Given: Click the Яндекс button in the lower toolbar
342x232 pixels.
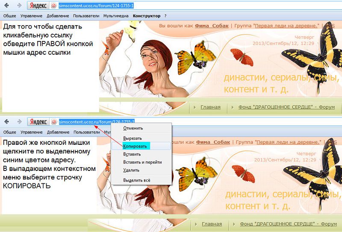Looking at the screenshot, I should tap(38, 122).
